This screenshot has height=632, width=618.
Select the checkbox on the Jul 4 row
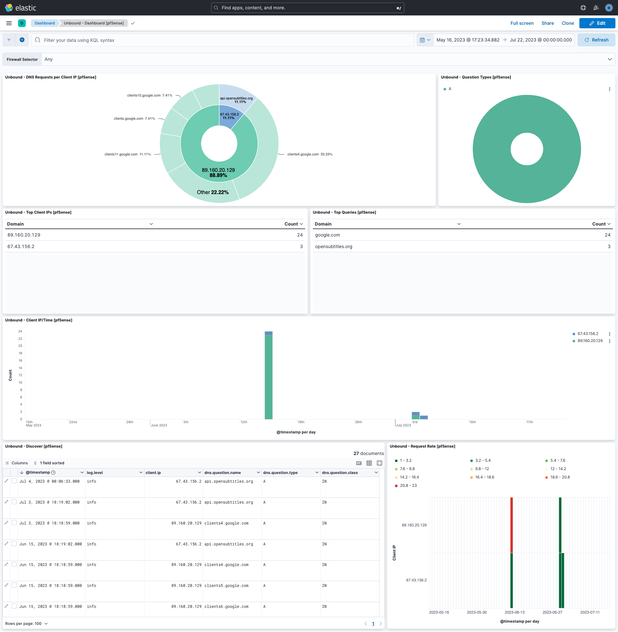click(x=14, y=480)
